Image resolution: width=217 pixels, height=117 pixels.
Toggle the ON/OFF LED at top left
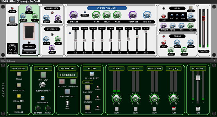[x=12, y=8]
